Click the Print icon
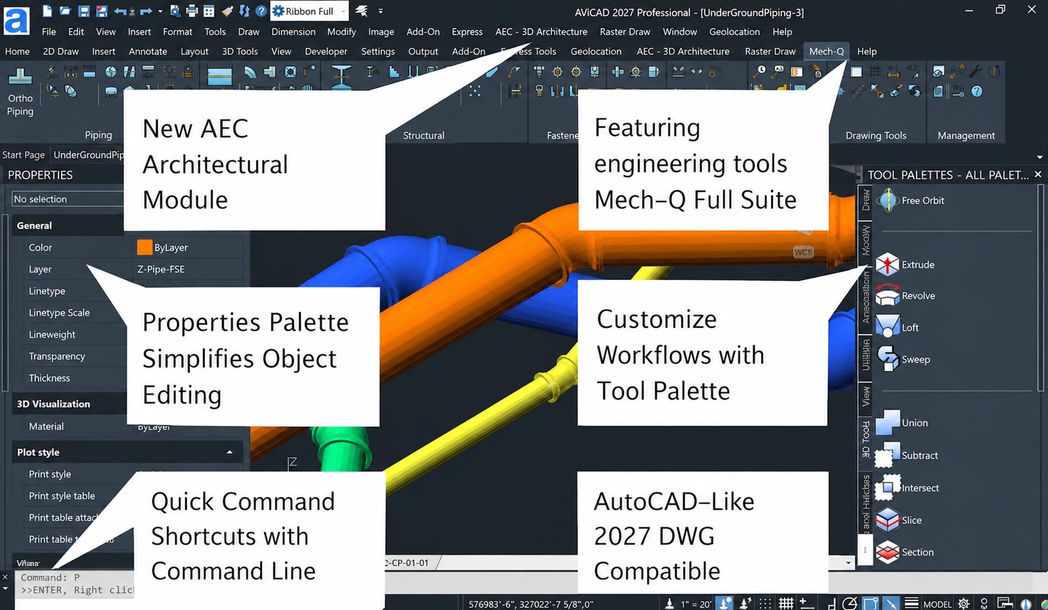1048x610 pixels. pyautogui.click(x=192, y=11)
